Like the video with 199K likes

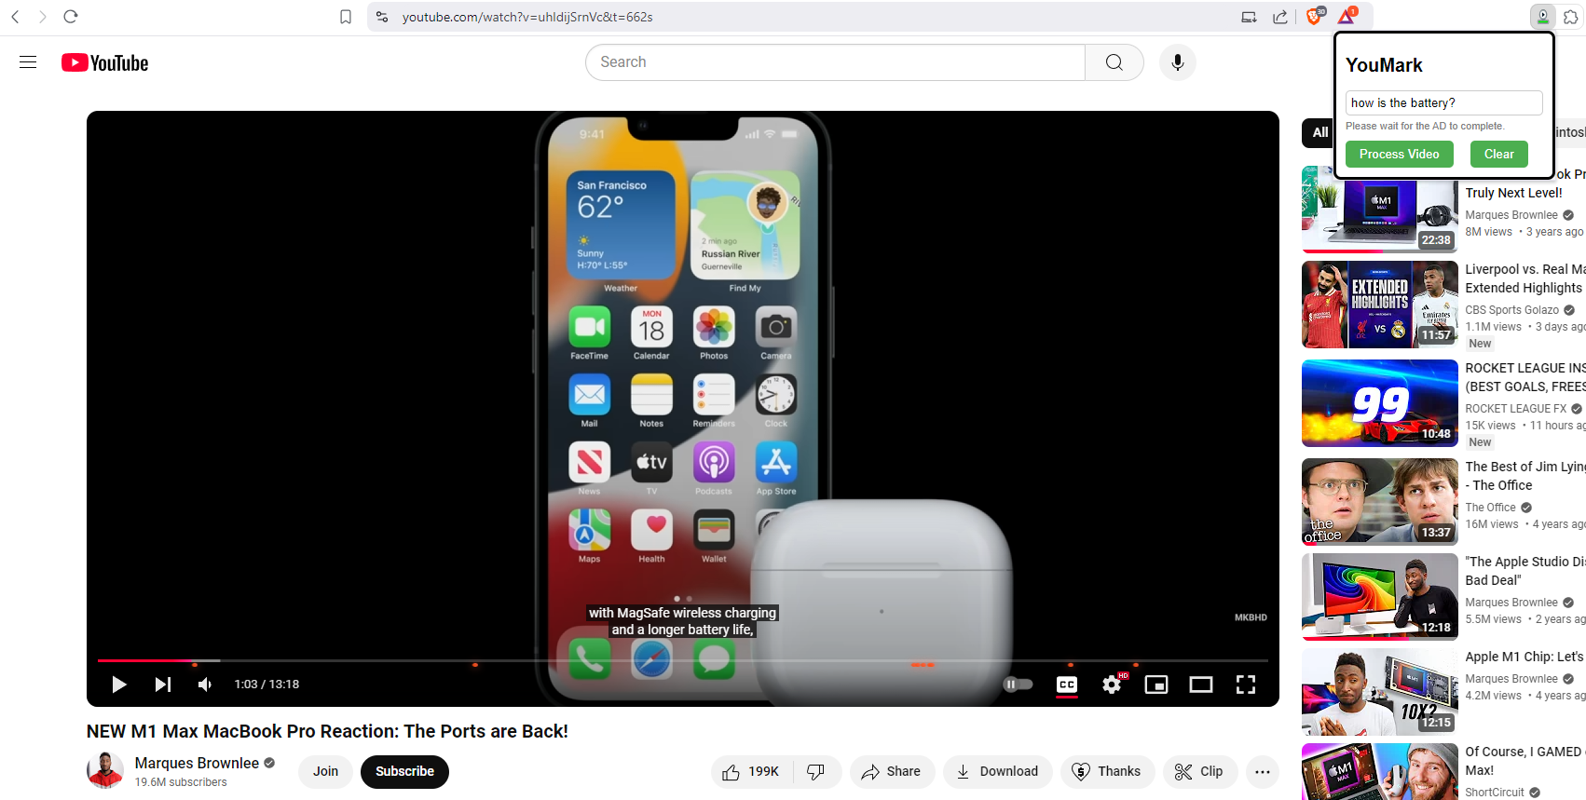(x=751, y=772)
